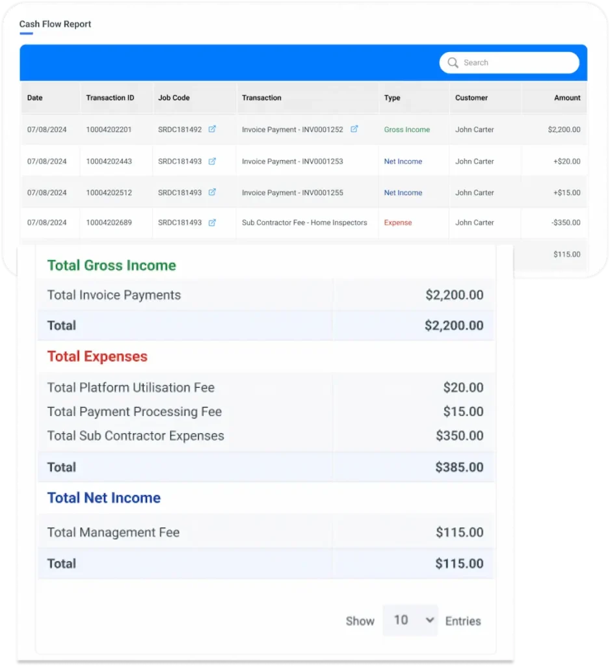Select the Cash Flow Report tab
Viewport: 610px width, 666px height.
click(x=55, y=24)
